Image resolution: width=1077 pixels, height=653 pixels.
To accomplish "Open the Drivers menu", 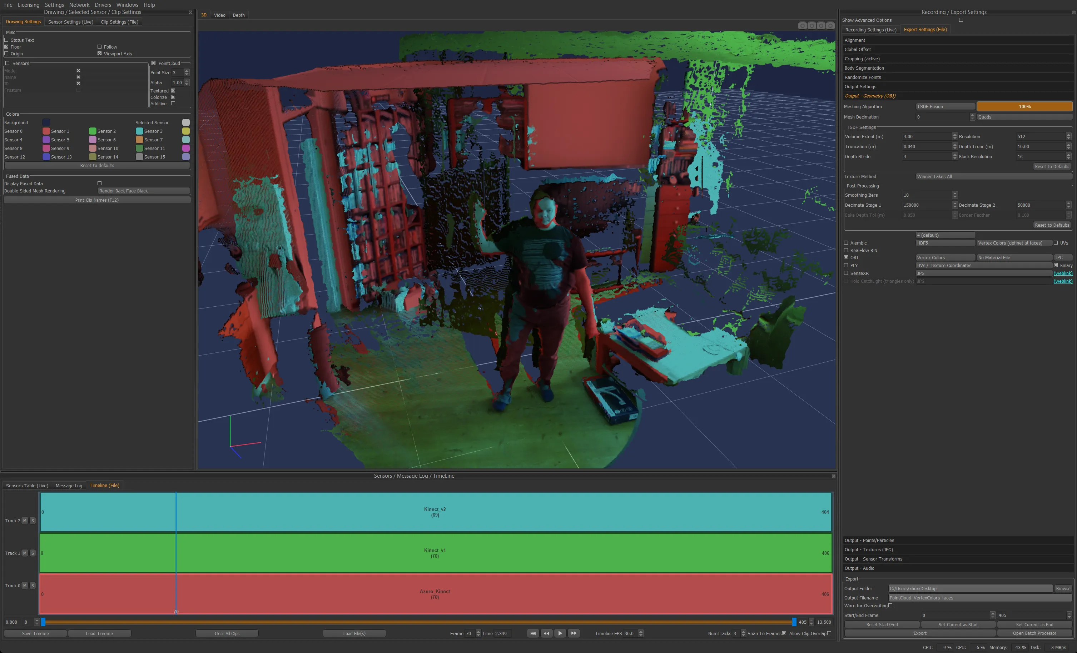I will click(103, 5).
